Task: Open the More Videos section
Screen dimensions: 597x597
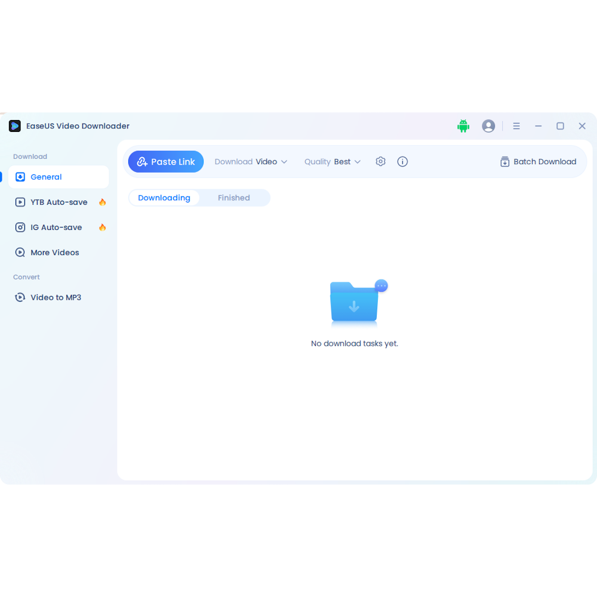Action: 54,252
